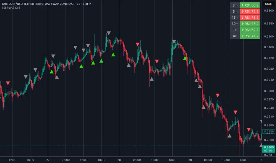The image size is (276, 163).
Task: Click the topmost gray down-triangle at the chart's peak
Action: (109, 33)
